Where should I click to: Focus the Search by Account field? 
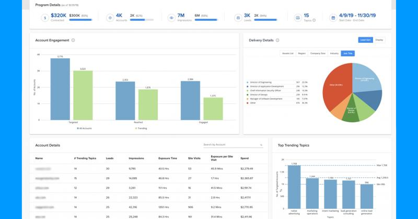pos(233,145)
